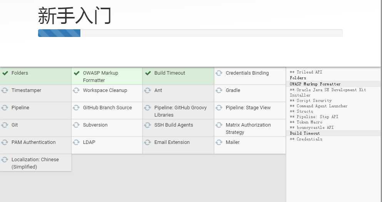Click the pending icon next to Mailer

pos(219,142)
